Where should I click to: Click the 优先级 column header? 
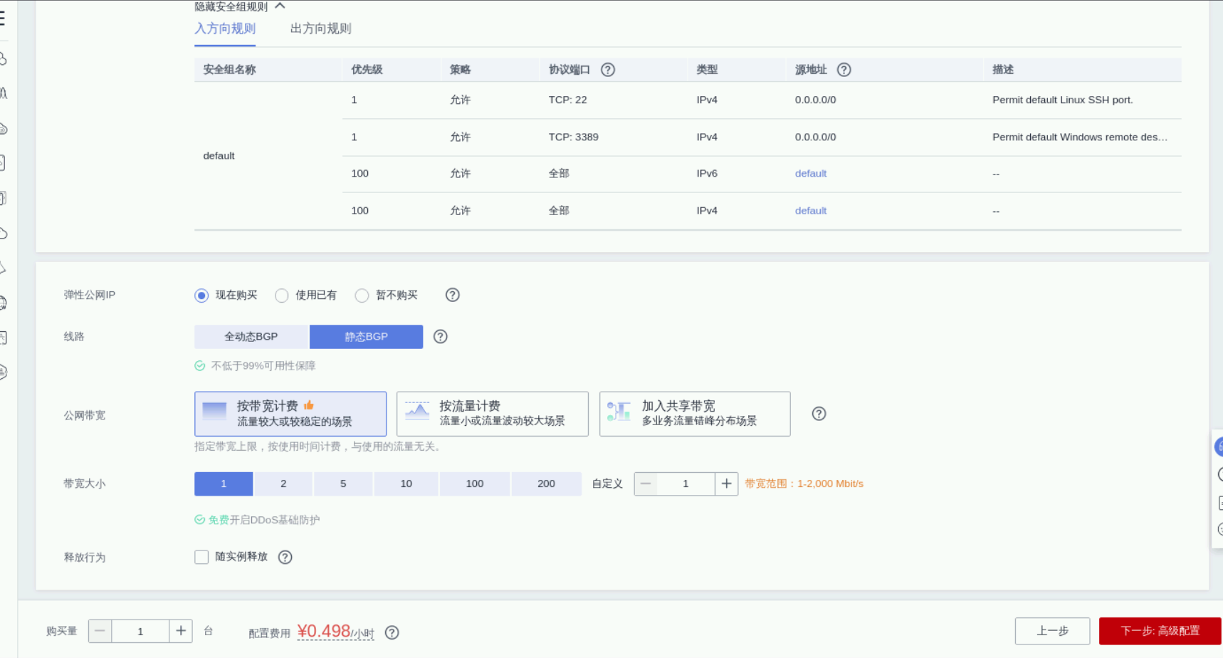(367, 70)
